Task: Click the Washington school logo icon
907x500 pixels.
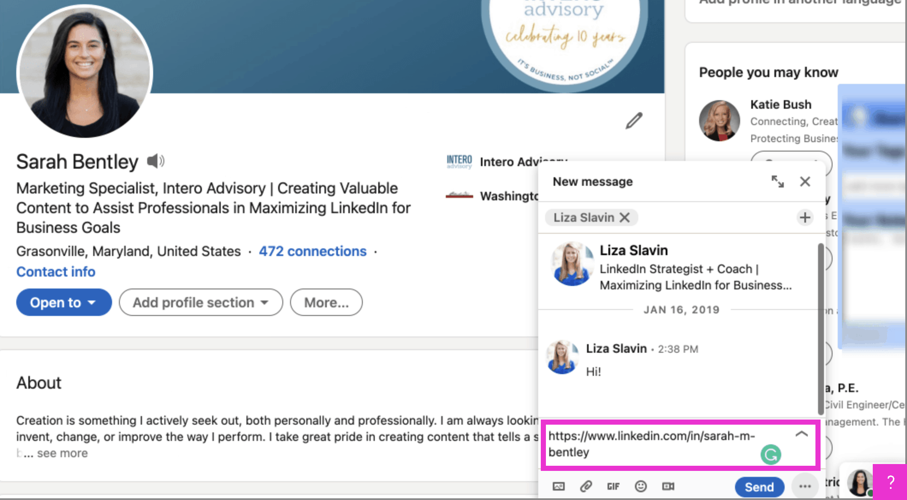Action: pos(459,195)
